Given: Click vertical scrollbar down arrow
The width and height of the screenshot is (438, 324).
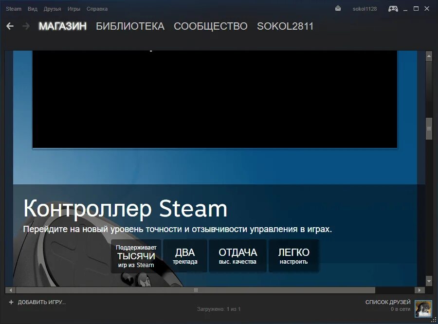Looking at the screenshot, I should pyautogui.click(x=429, y=281).
